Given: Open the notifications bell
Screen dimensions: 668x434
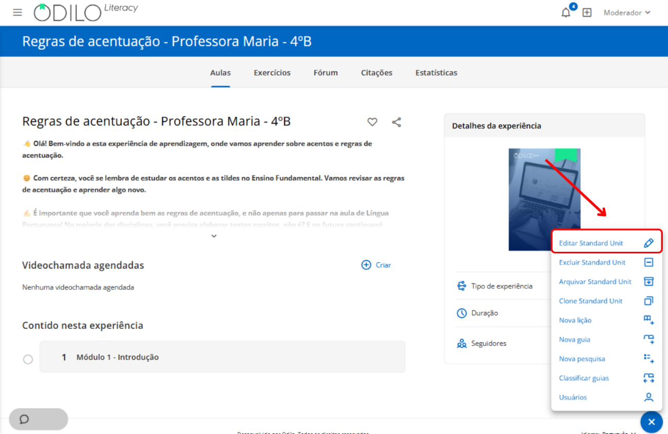Looking at the screenshot, I should pyautogui.click(x=566, y=13).
